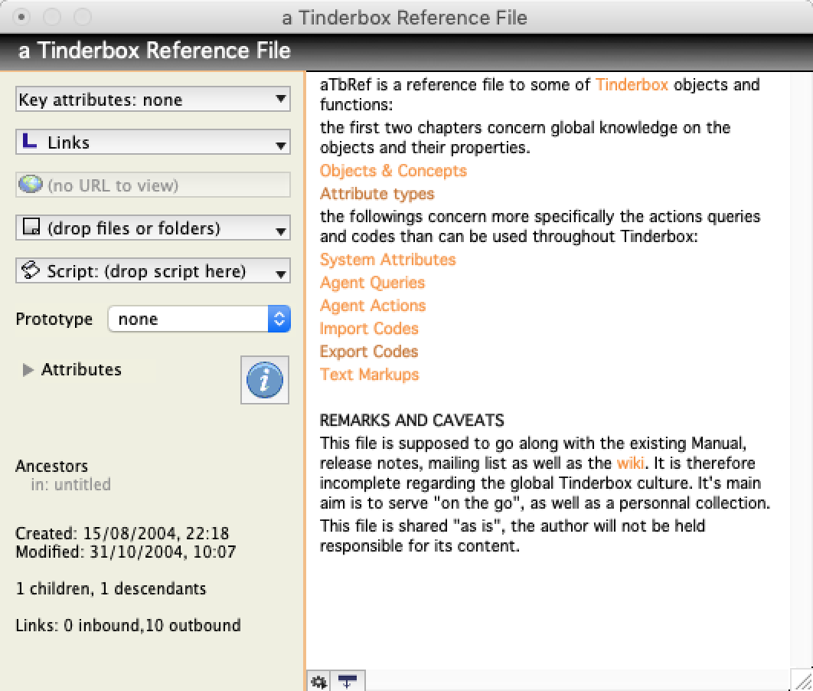Click the split-view icon beside the gear
Image resolution: width=813 pixels, height=691 pixels.
click(x=349, y=681)
